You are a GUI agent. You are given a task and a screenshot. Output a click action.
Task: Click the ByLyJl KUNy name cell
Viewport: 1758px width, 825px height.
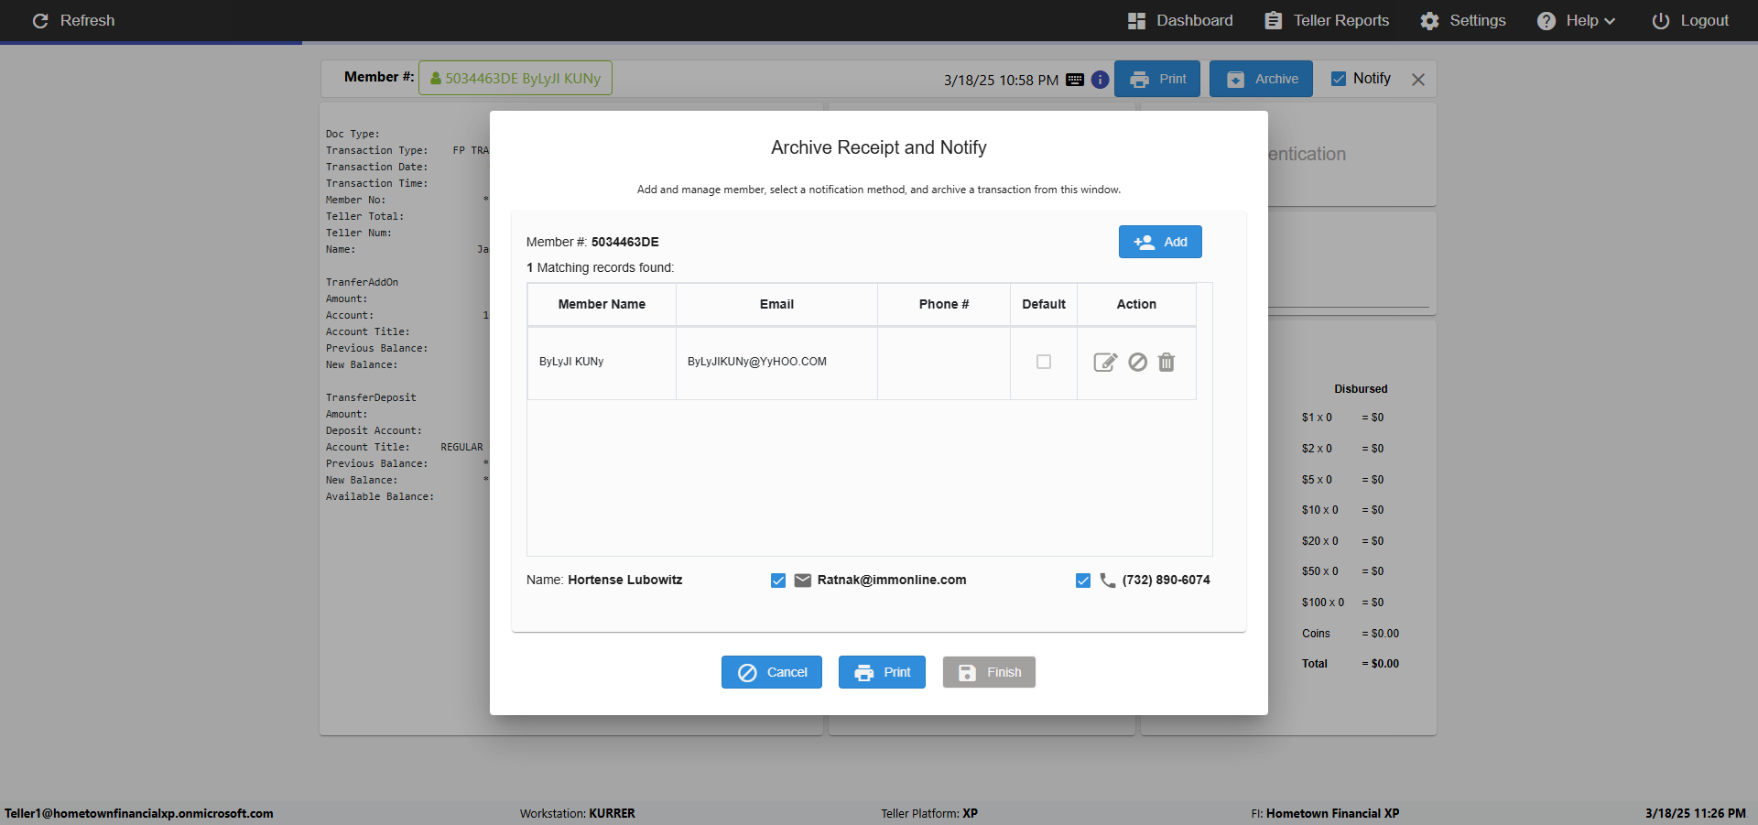[x=602, y=362]
